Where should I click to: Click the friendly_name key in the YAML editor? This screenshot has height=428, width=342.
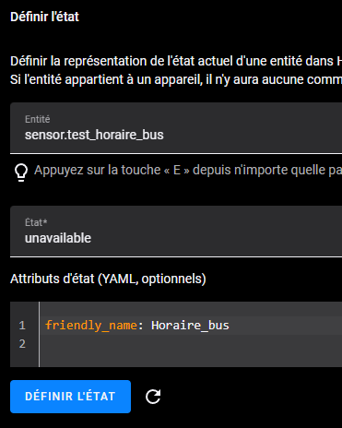click(91, 325)
